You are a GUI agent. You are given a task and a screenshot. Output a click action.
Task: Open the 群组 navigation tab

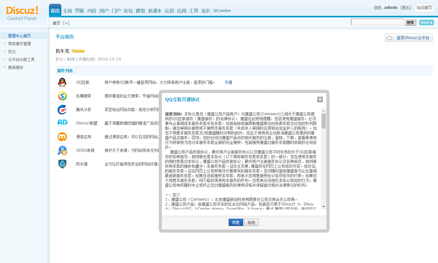pos(140,11)
